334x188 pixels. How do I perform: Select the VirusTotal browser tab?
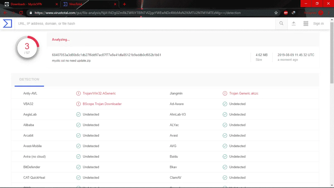click(90, 4)
